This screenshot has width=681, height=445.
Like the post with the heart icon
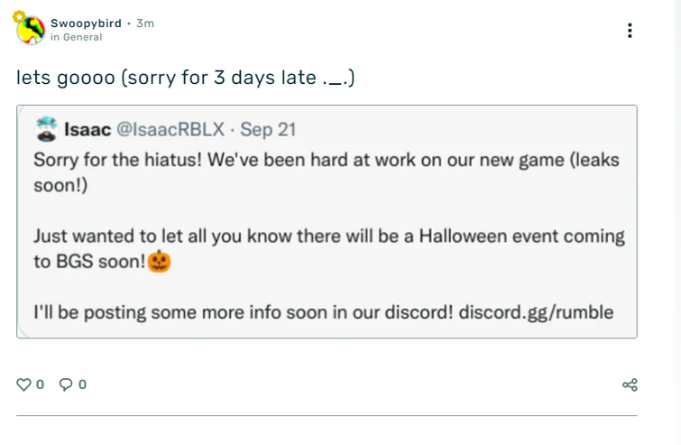[23, 385]
